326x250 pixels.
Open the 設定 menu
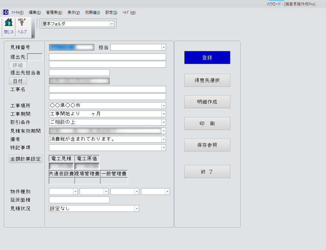click(x=111, y=13)
